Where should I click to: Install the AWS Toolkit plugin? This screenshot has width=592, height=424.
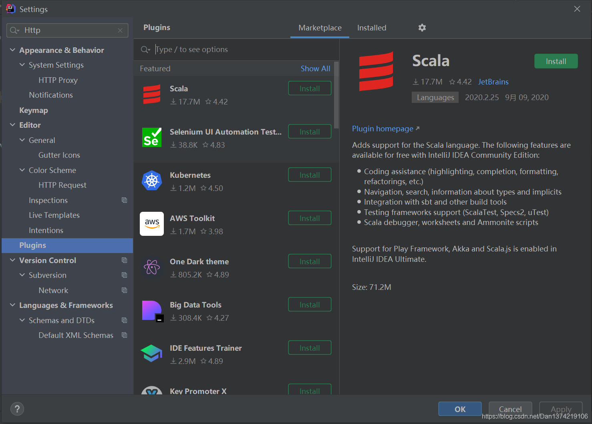310,218
